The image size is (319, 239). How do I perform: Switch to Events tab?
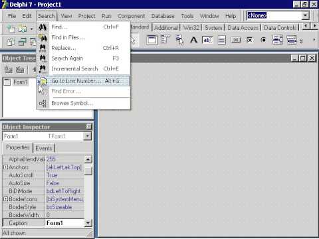pyautogui.click(x=44, y=148)
